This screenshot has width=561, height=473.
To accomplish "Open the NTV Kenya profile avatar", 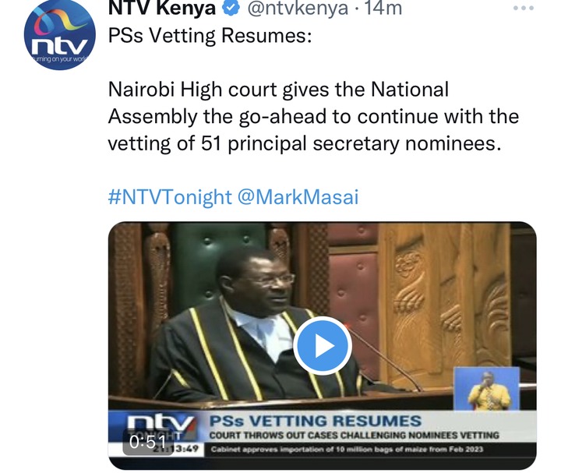I will click(x=60, y=35).
